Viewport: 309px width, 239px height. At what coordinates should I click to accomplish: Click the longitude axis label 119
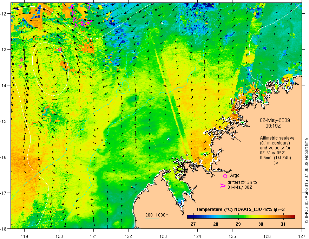coord(25,236)
